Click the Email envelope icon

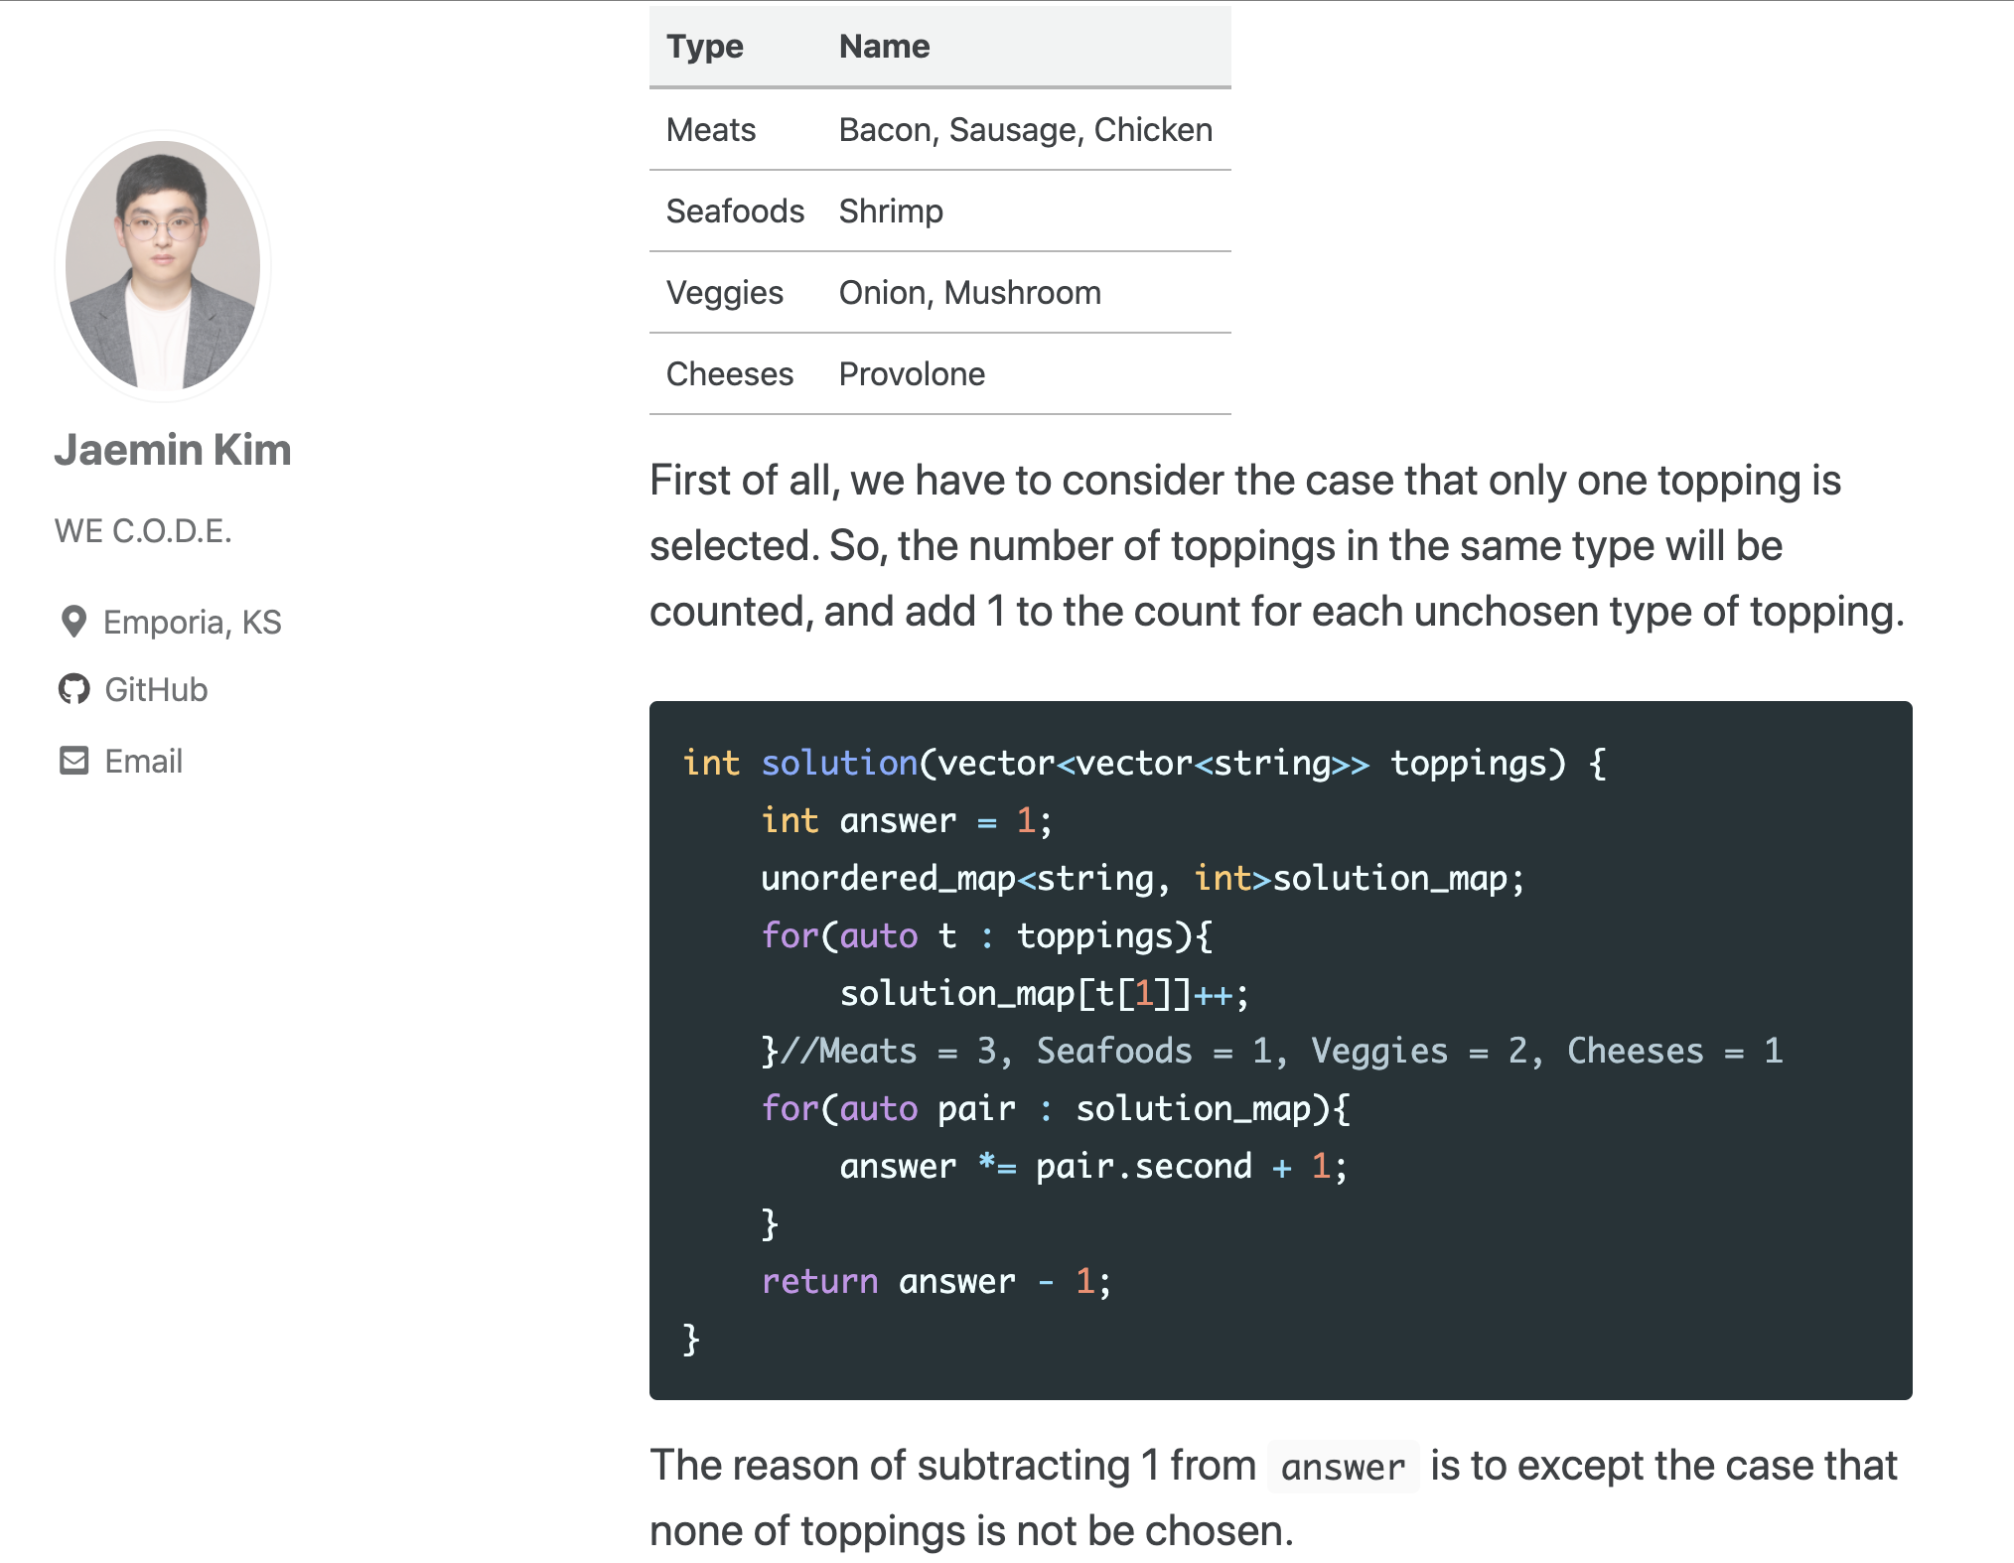[74, 761]
